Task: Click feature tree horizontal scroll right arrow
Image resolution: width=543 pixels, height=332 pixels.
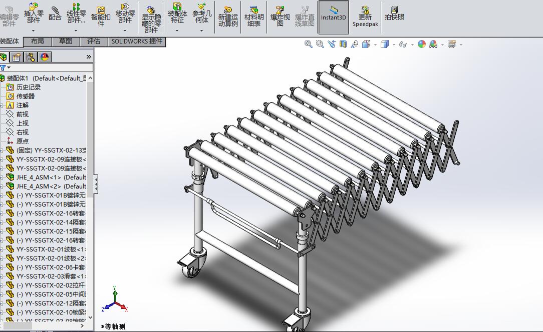Action: click(x=82, y=326)
